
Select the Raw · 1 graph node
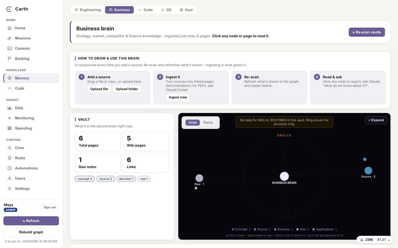point(199,178)
